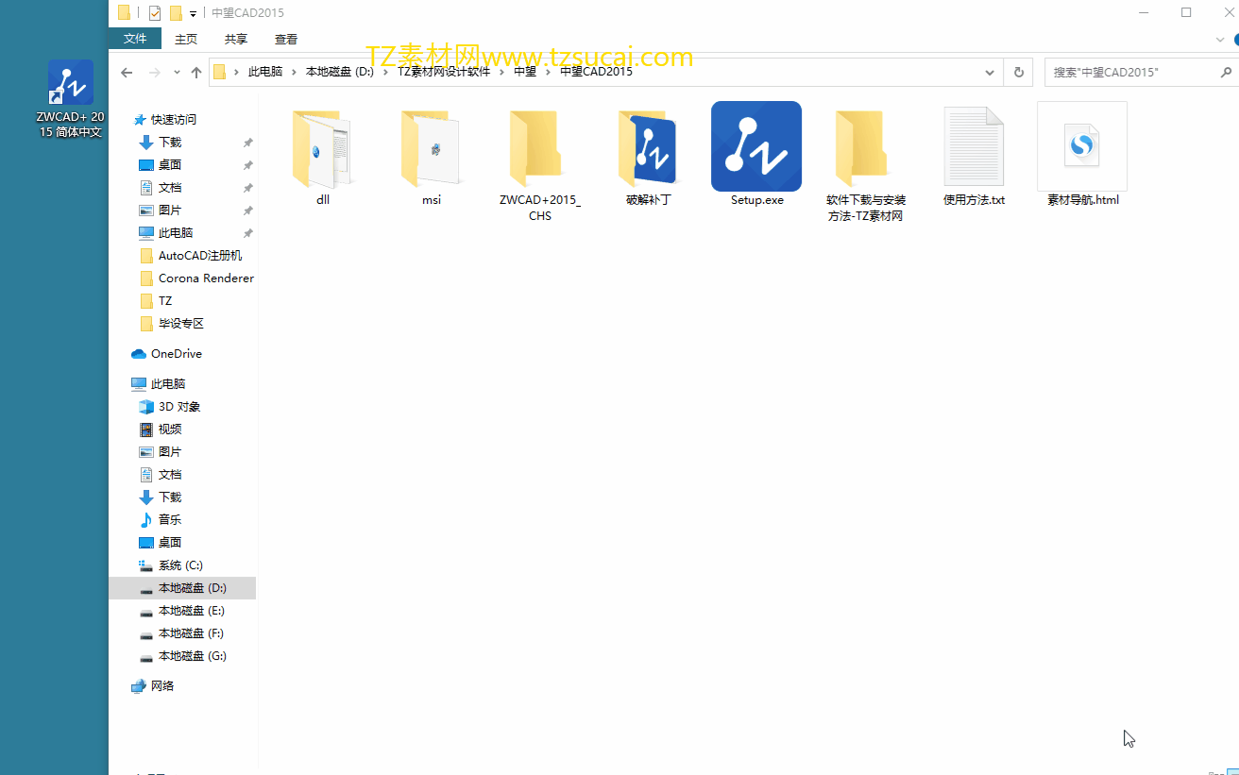
Task: Open the 文件 menu tab
Action: [135, 39]
